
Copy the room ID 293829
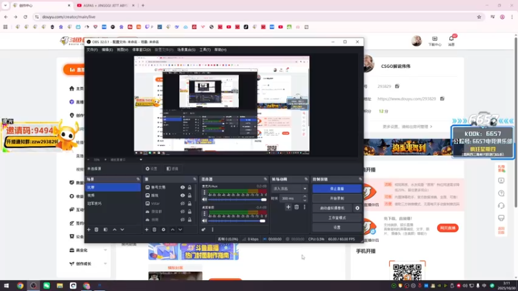point(397,87)
